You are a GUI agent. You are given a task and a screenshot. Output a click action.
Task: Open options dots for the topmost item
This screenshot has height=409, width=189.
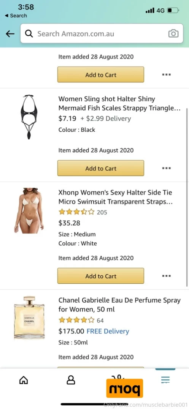click(166, 74)
